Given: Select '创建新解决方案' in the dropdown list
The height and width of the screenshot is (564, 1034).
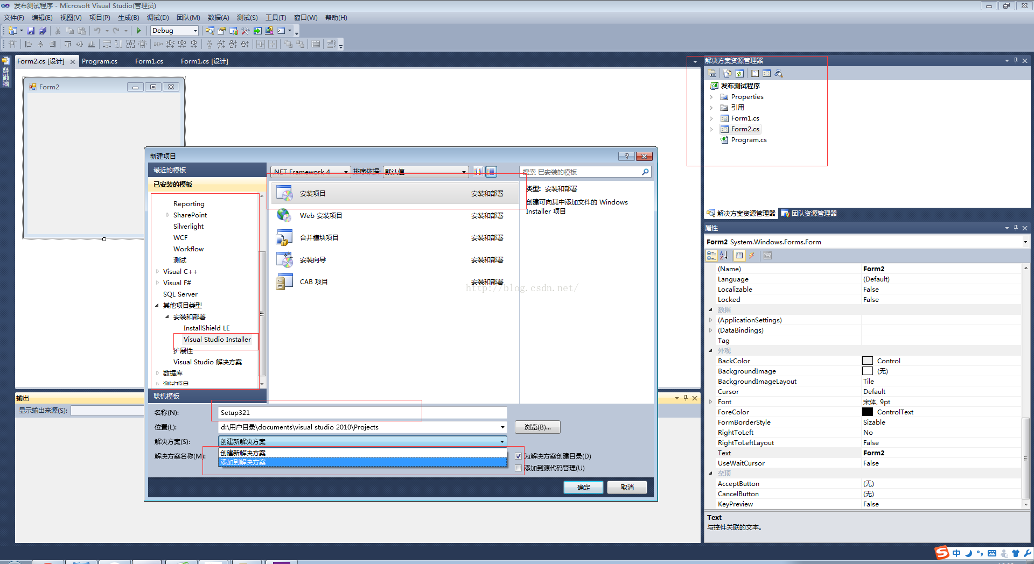Looking at the screenshot, I should click(x=362, y=453).
